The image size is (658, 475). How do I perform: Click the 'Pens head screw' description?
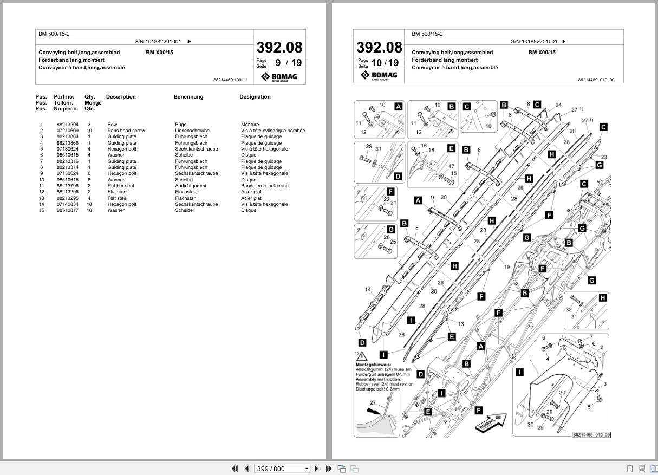(126, 131)
